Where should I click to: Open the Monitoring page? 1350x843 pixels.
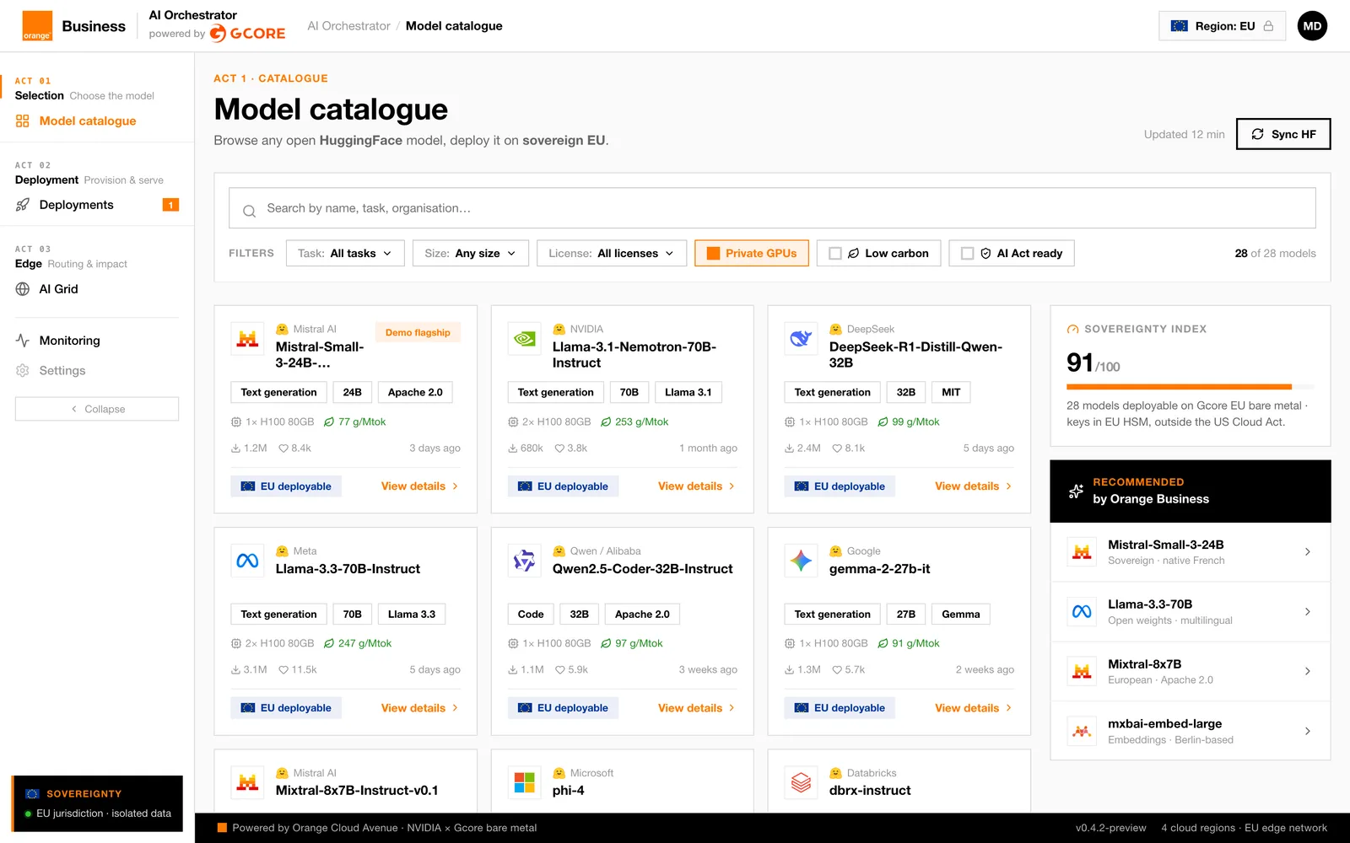click(69, 341)
